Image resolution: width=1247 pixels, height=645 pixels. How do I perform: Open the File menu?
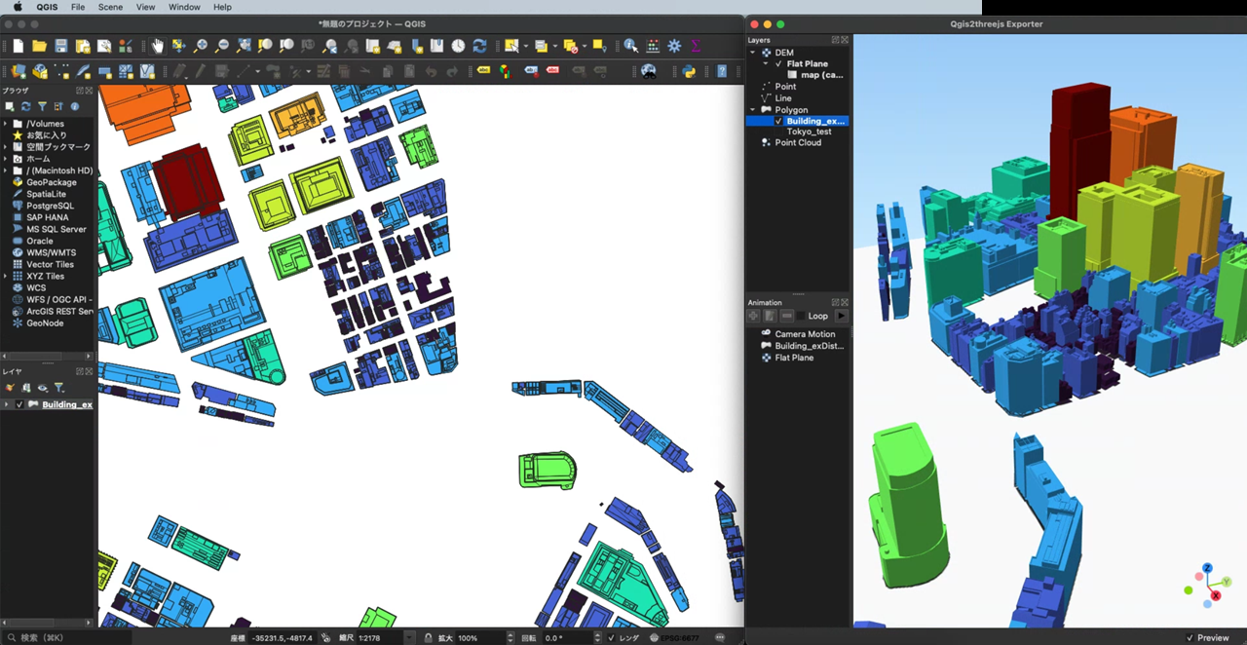tap(78, 7)
